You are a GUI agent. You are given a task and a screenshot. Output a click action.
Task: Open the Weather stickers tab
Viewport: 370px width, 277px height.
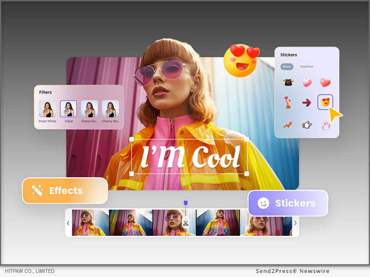pos(307,66)
